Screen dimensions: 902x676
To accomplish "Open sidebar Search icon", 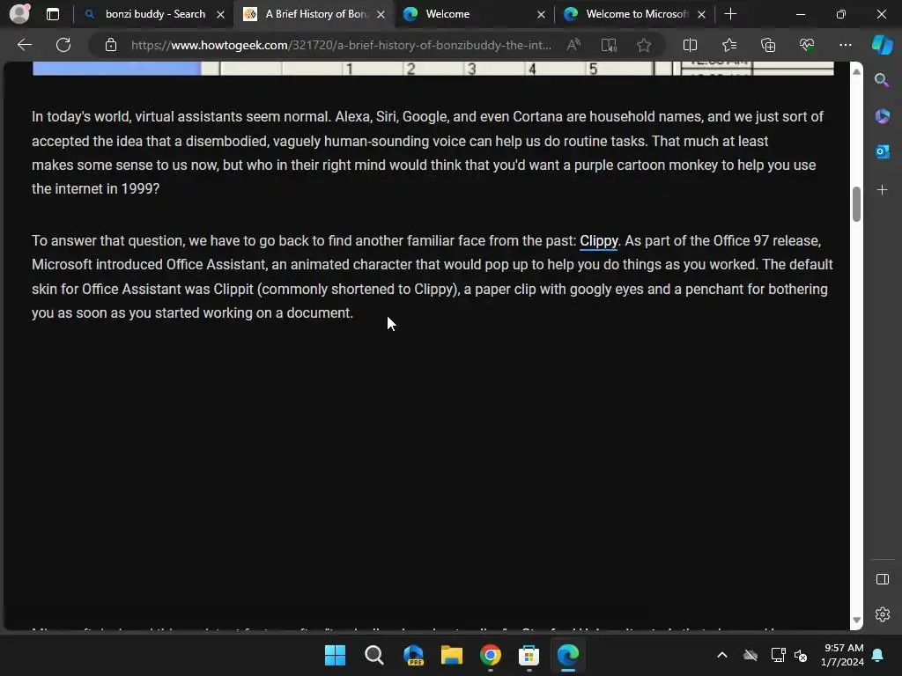I will tap(882, 80).
